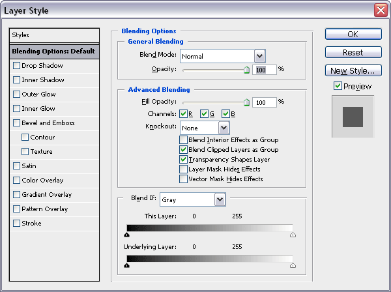
Task: Open the Outer Glow settings label
Action: [38, 95]
